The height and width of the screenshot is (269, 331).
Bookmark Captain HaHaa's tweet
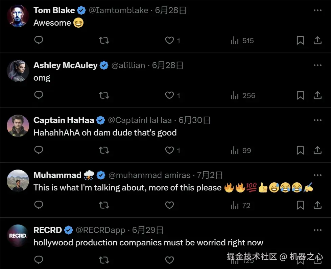click(300, 150)
